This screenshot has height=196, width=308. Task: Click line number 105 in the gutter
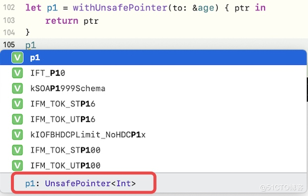[9, 45]
